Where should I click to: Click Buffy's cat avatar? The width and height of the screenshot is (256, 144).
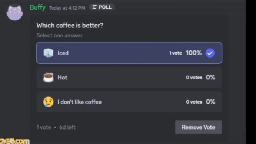coord(15,12)
